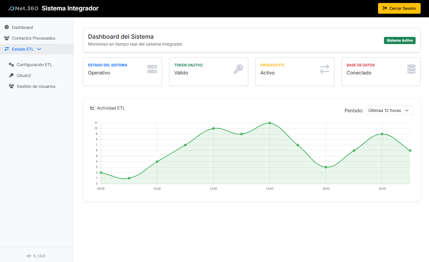Click the Dashboard gauge icon in sidebar
This screenshot has height=262, width=429.
coord(7,27)
